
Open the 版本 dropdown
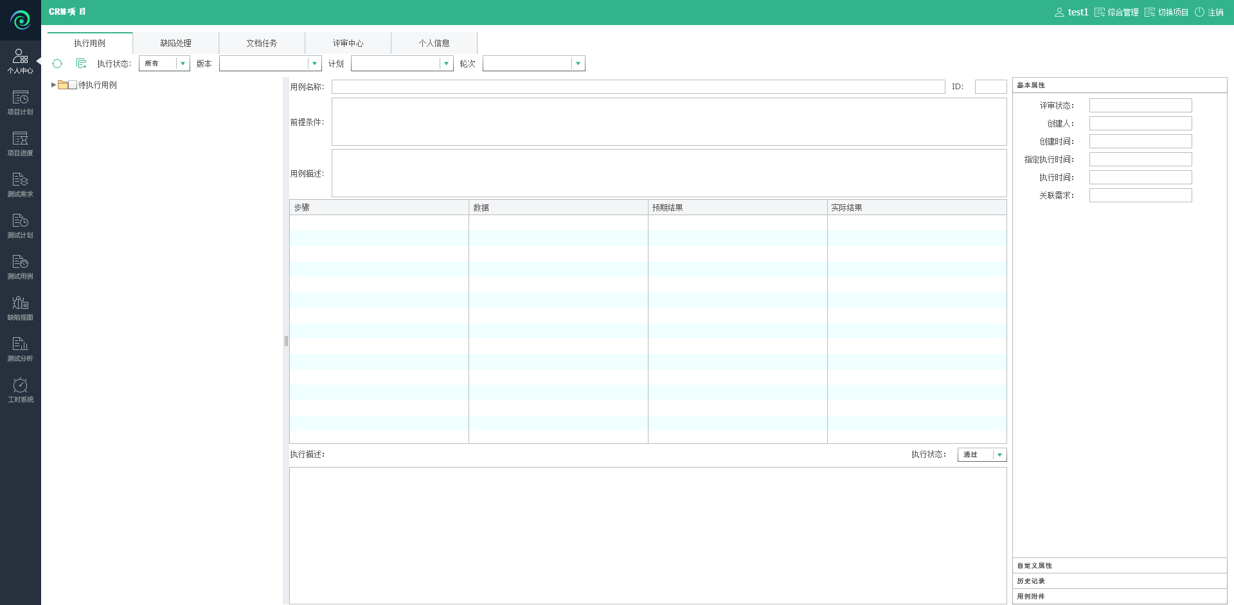pyautogui.click(x=314, y=64)
